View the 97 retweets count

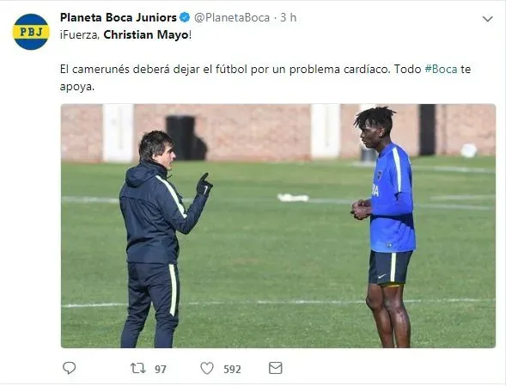pos(161,369)
